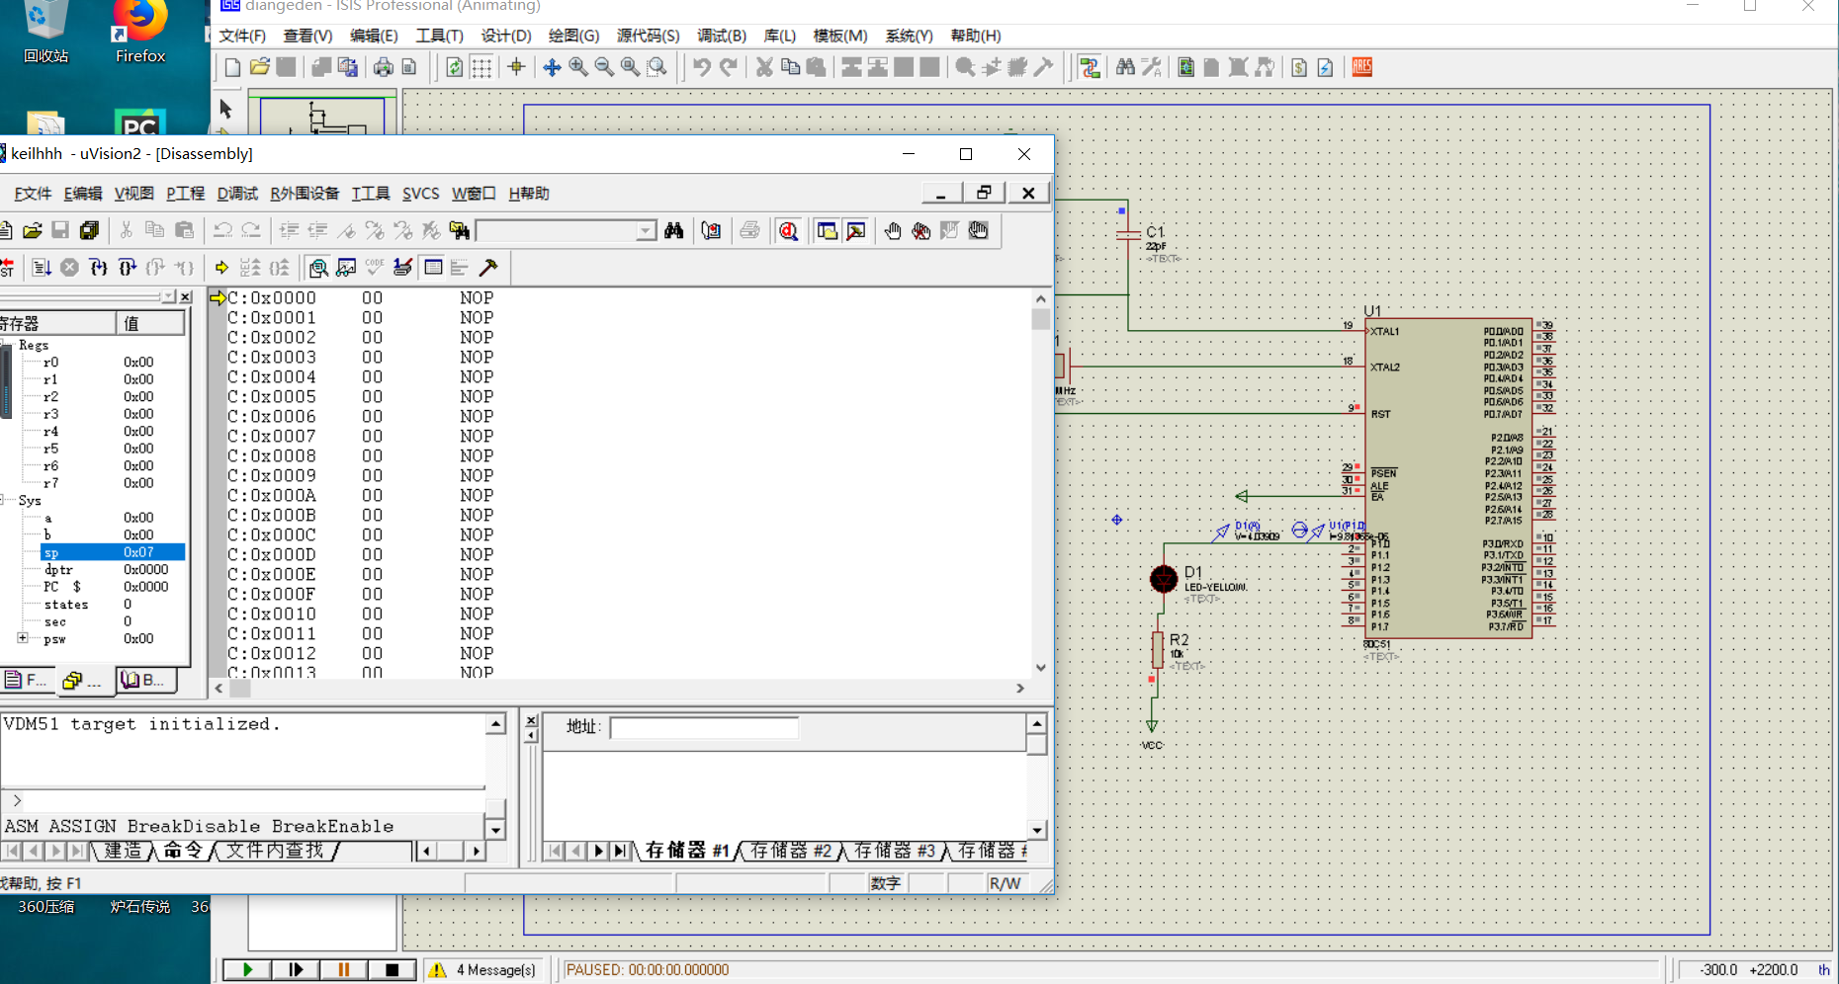Click Save All icon in uVision toolbar
The height and width of the screenshot is (984, 1839).
click(89, 230)
